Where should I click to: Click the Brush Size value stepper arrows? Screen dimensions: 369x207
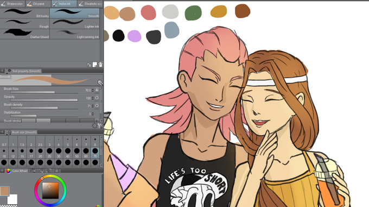point(93,90)
